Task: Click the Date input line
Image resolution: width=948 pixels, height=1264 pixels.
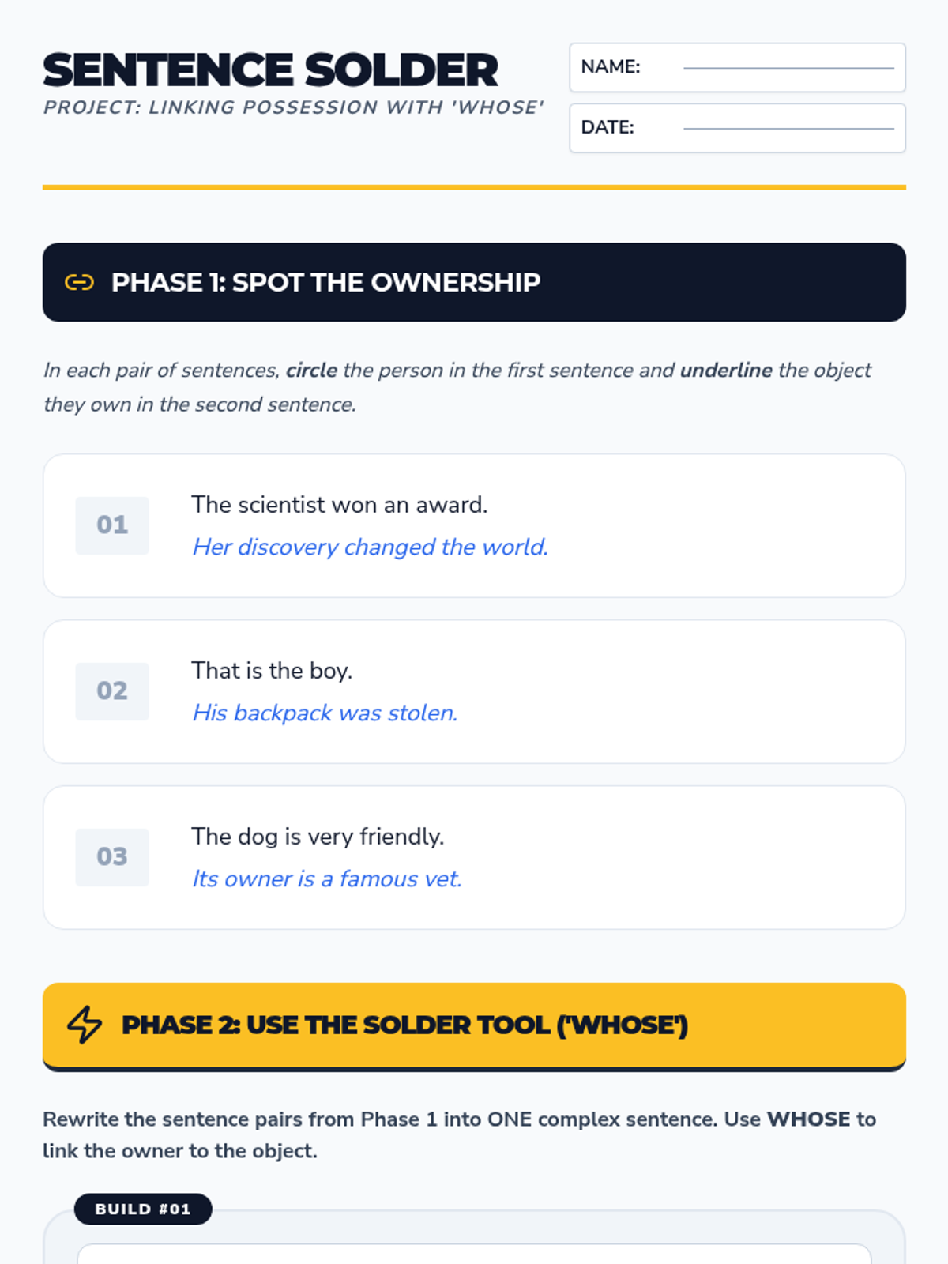Action: pos(788,128)
